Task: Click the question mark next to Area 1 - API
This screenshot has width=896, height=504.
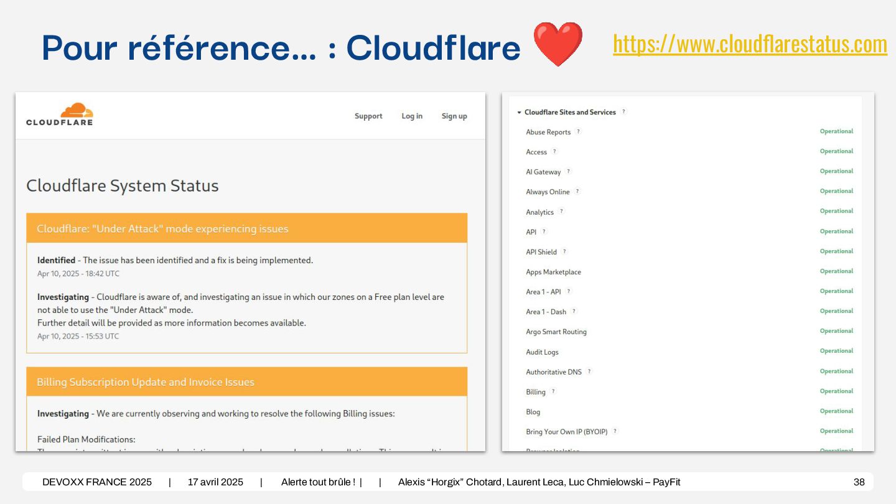Action: 568,291
